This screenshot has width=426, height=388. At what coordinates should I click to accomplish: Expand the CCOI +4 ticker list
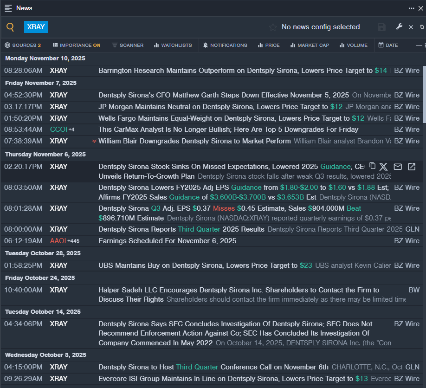[x=72, y=129]
